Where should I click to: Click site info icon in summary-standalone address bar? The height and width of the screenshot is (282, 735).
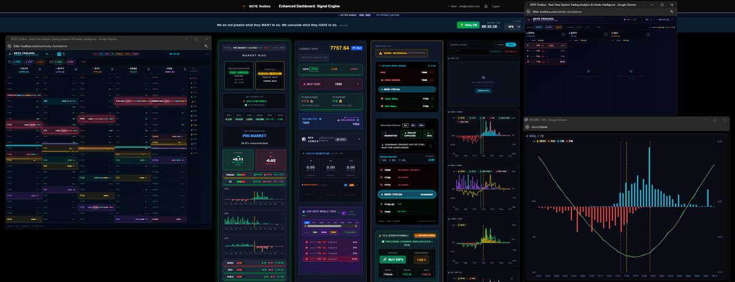[10, 46]
